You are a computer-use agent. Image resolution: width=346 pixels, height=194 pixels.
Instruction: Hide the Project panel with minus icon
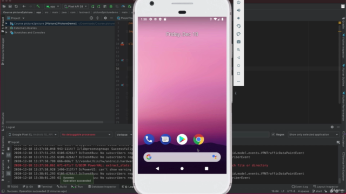pos(111,18)
